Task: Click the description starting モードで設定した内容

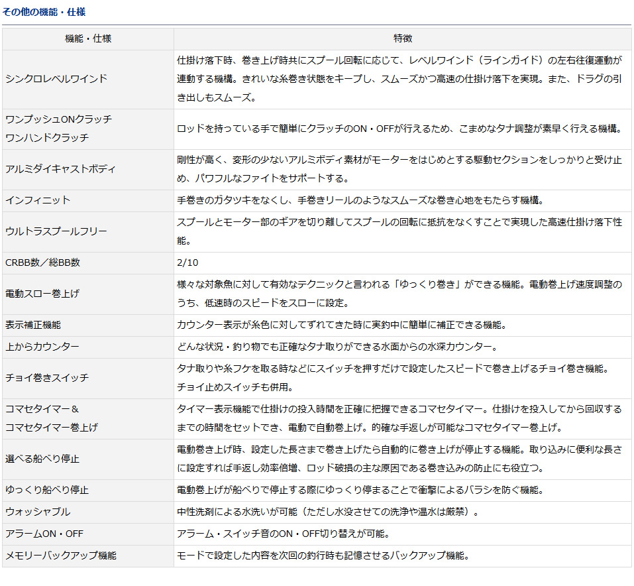Action: click(x=324, y=556)
